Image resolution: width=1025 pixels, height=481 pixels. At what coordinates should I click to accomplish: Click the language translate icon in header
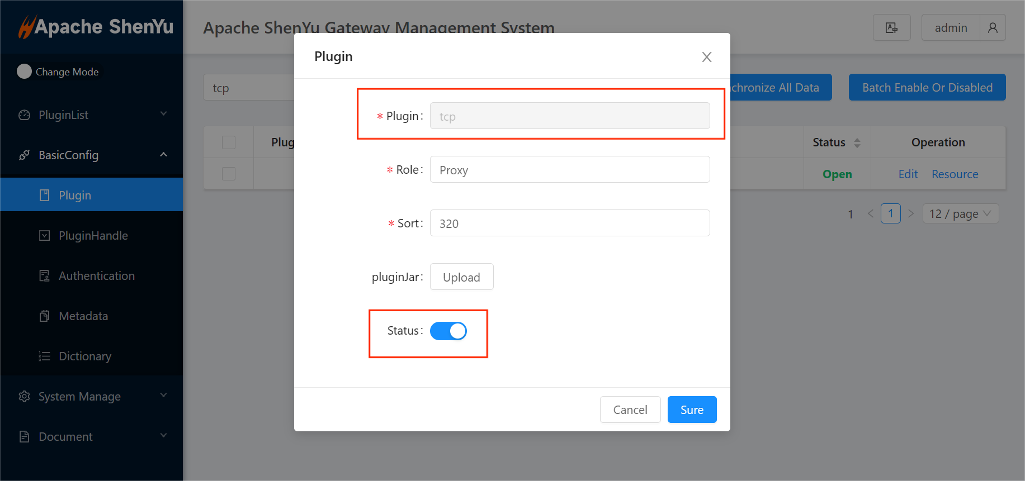point(891,28)
